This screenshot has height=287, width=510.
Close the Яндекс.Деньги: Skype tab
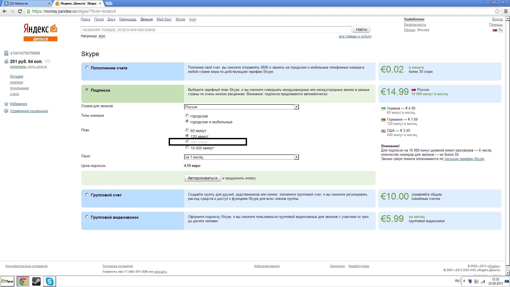(x=100, y=3)
